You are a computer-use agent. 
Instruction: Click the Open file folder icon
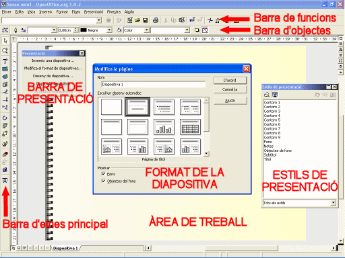pyautogui.click(x=137, y=20)
